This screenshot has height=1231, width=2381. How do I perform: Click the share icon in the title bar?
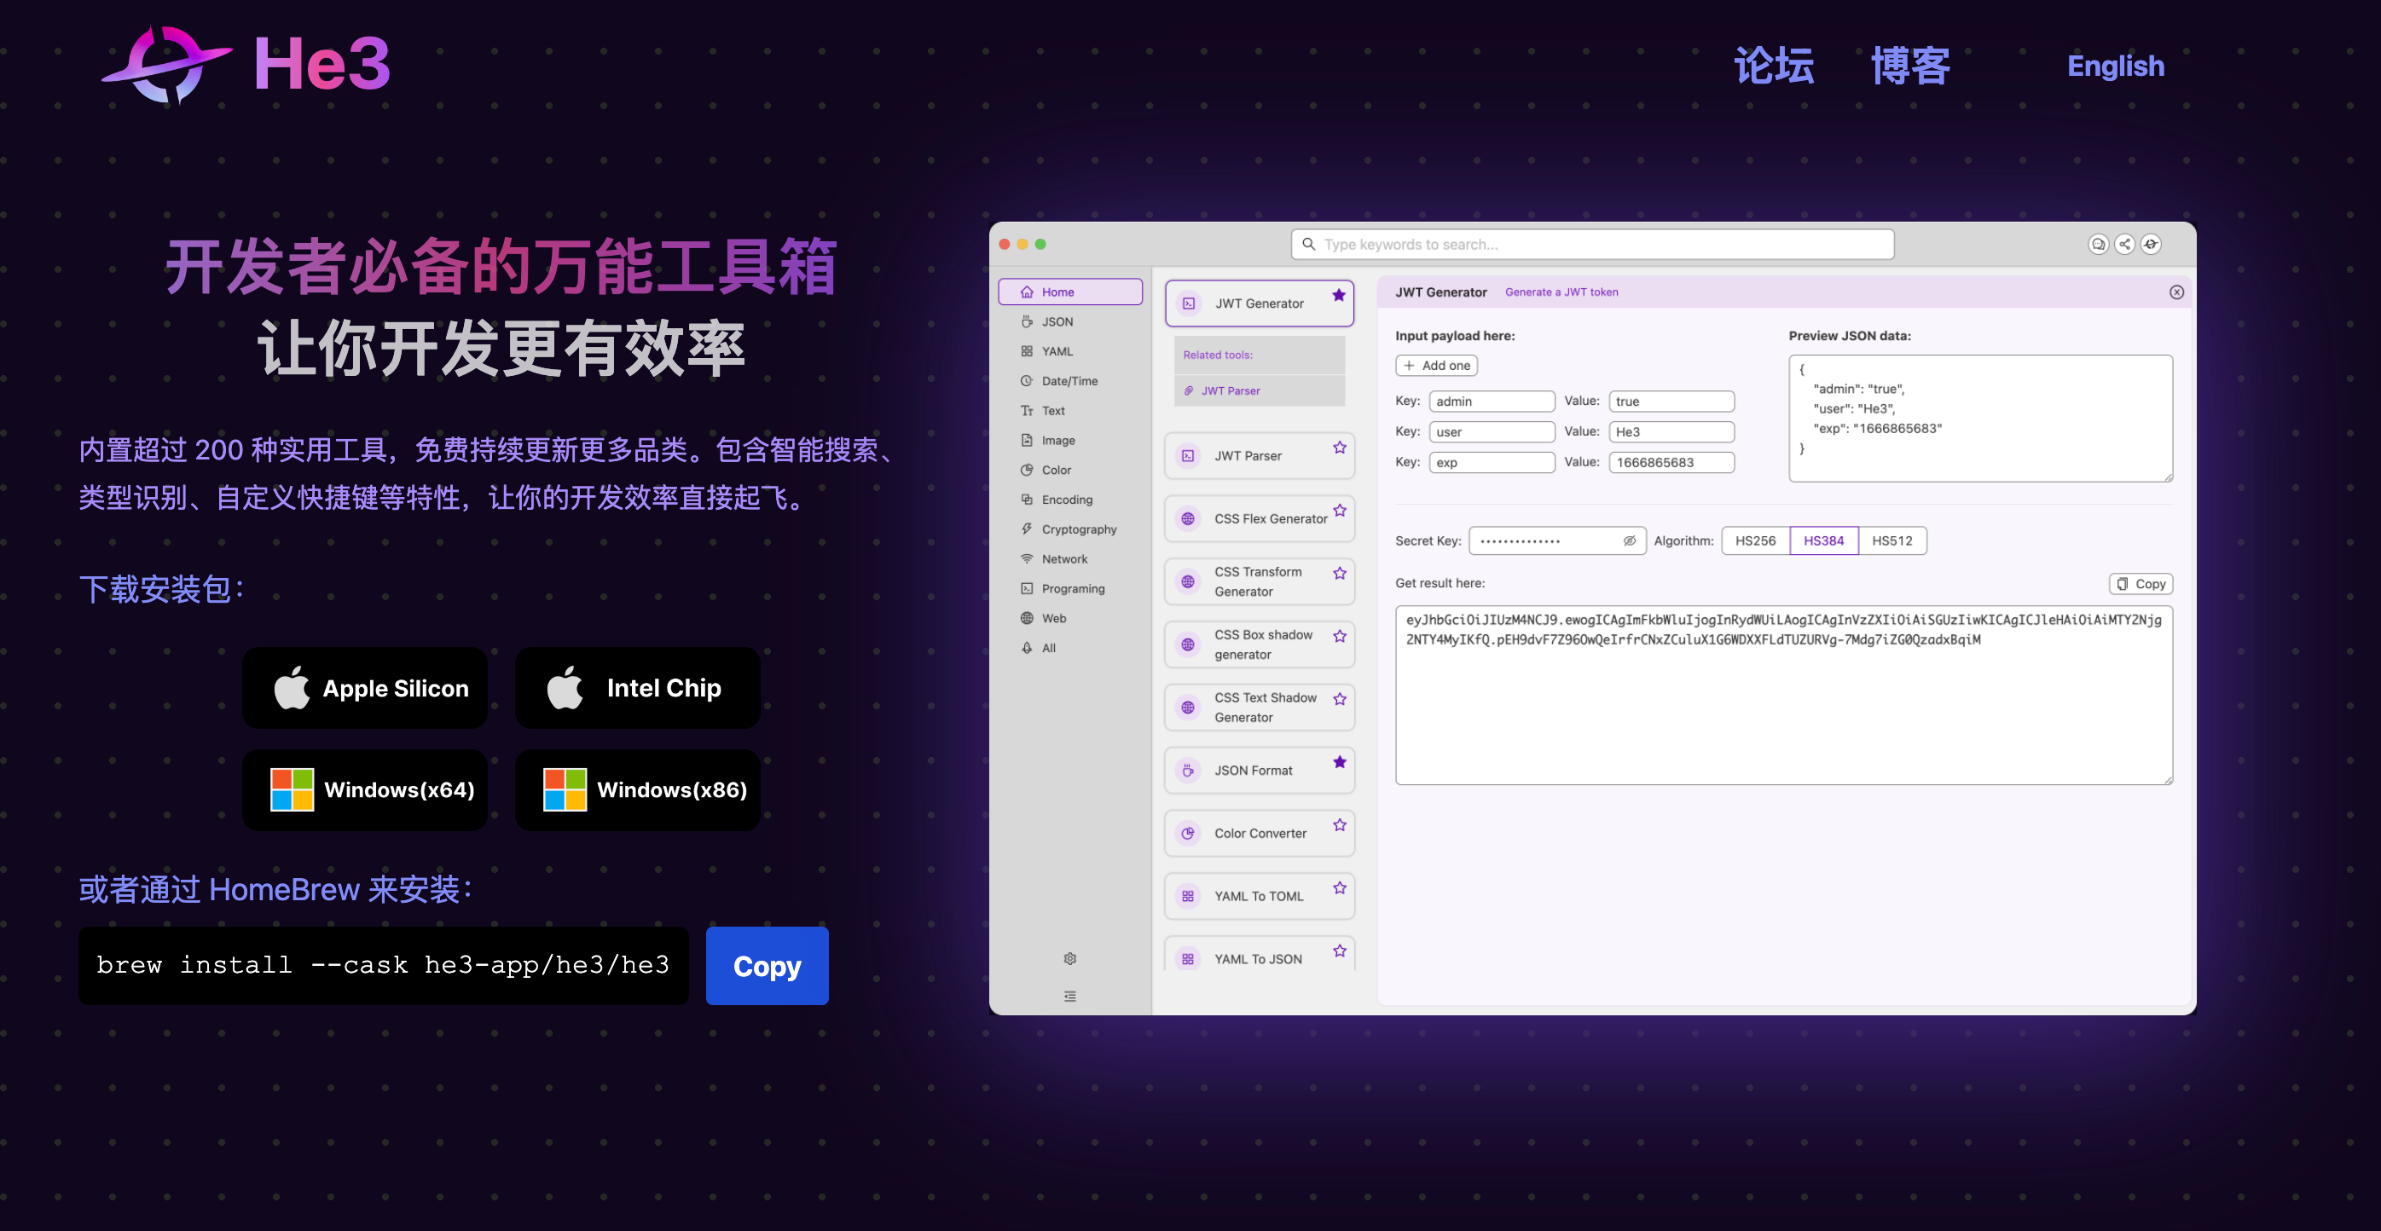[x=2125, y=244]
